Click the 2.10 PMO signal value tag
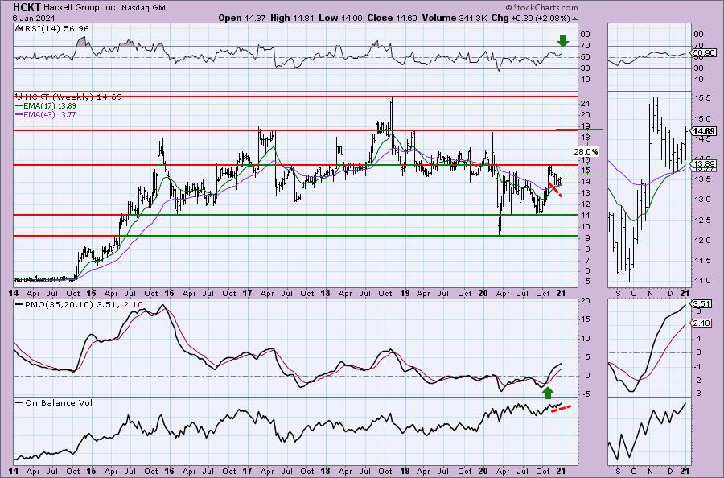Viewport: 724px width, 478px height. (701, 323)
